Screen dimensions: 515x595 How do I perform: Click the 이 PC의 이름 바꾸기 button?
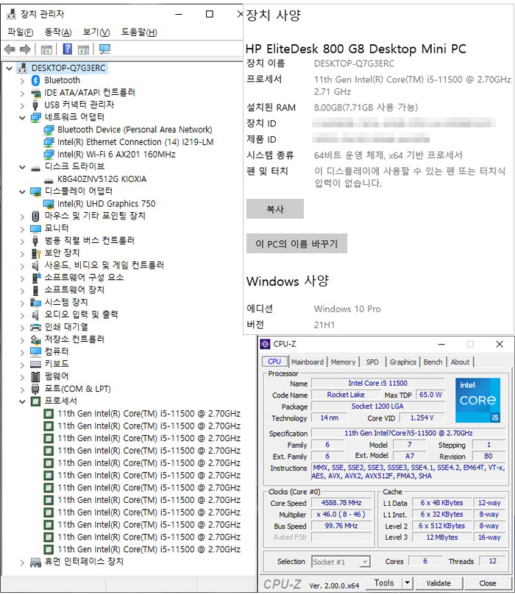click(296, 243)
